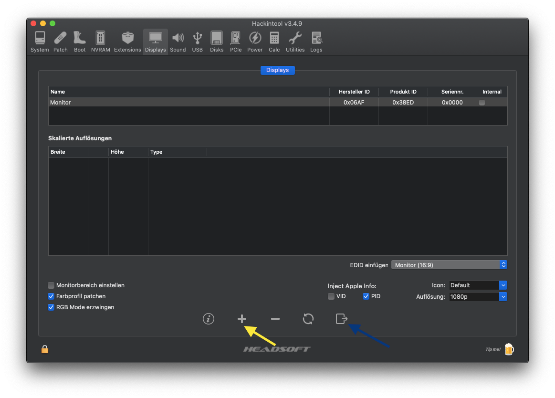Image resolution: width=555 pixels, height=398 pixels.
Task: Click the Breite column header
Action: [x=68, y=152]
